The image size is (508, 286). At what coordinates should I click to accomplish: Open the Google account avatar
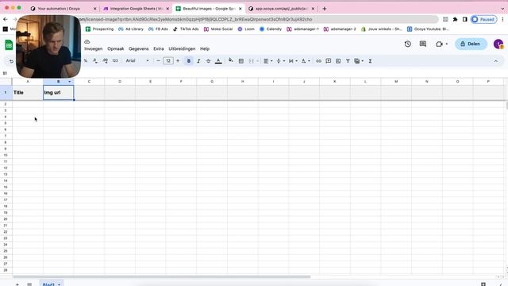pyautogui.click(x=498, y=44)
